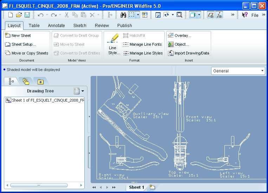The height and width of the screenshot is (193, 268).
Task: Switch to the Annotate ribbon tab
Action: pyautogui.click(x=56, y=25)
